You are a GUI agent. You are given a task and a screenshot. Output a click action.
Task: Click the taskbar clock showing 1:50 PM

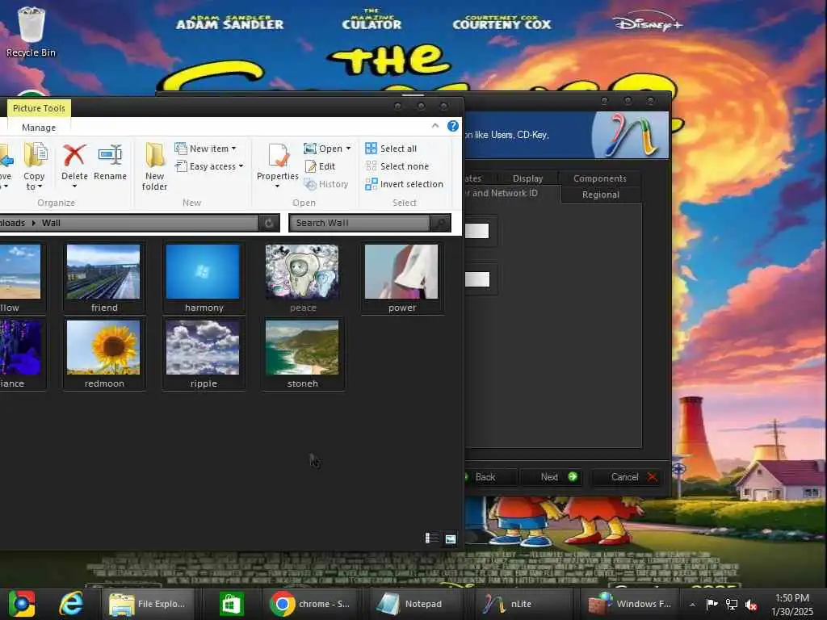791,605
